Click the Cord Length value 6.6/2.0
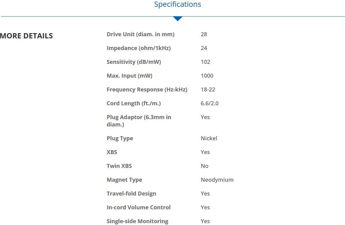Image resolution: width=345 pixels, height=225 pixels. [x=209, y=103]
